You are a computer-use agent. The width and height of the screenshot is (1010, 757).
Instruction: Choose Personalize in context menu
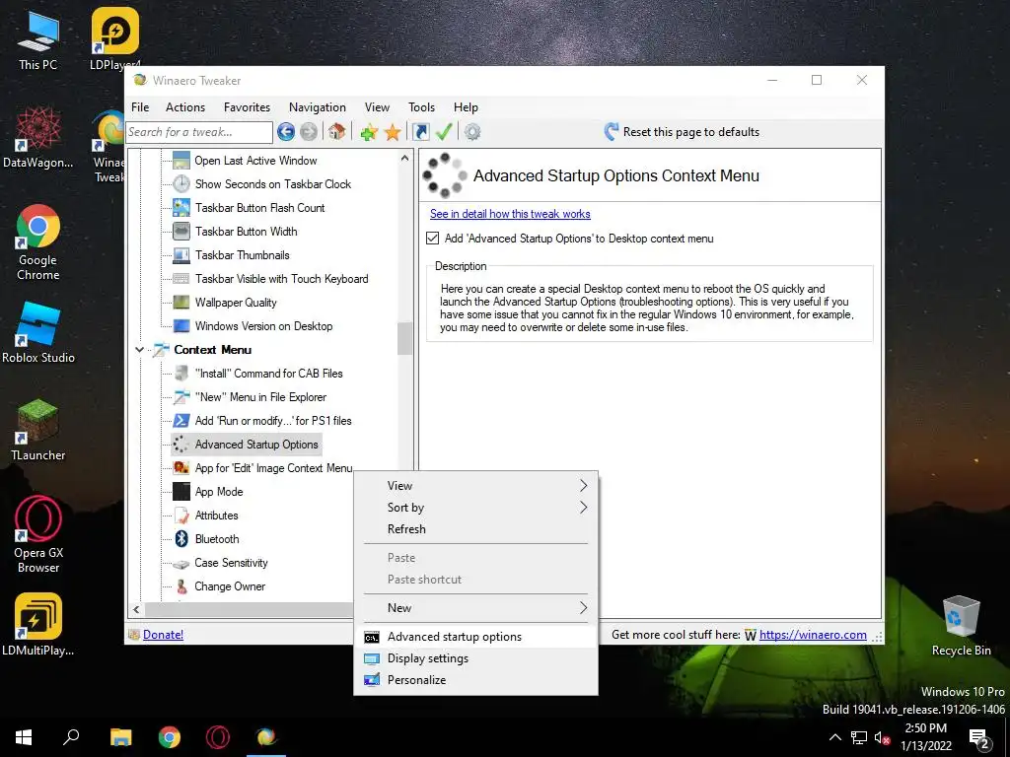tap(476, 680)
